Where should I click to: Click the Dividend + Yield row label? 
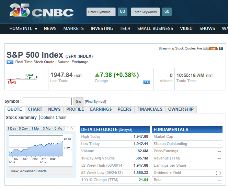(167, 173)
